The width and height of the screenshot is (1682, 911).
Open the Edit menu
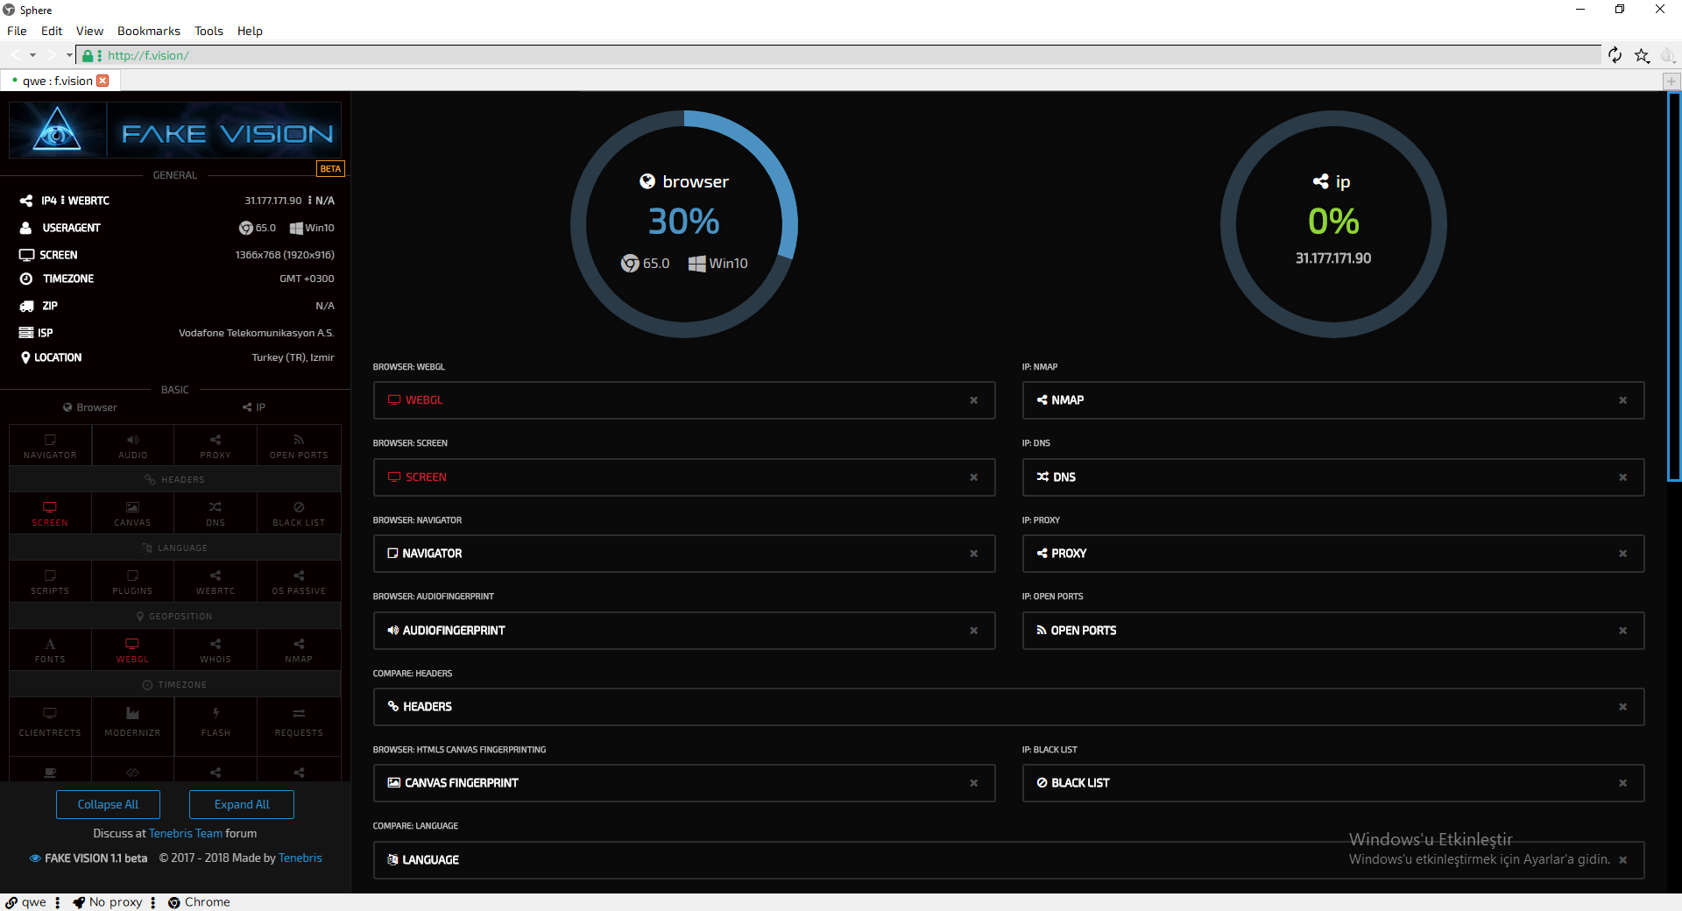click(52, 31)
